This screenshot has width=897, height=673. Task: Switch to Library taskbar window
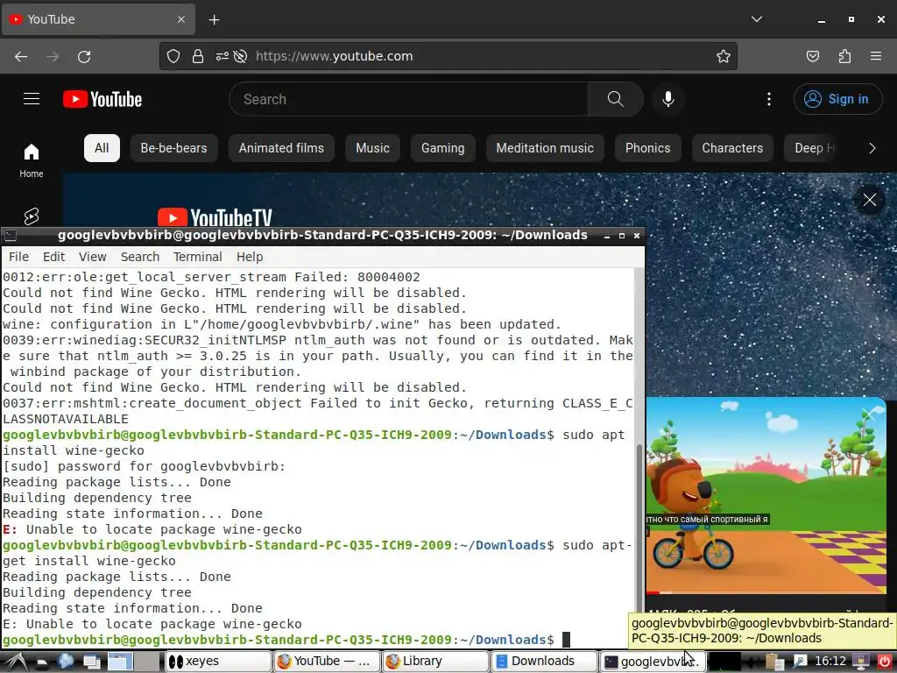coord(435,662)
